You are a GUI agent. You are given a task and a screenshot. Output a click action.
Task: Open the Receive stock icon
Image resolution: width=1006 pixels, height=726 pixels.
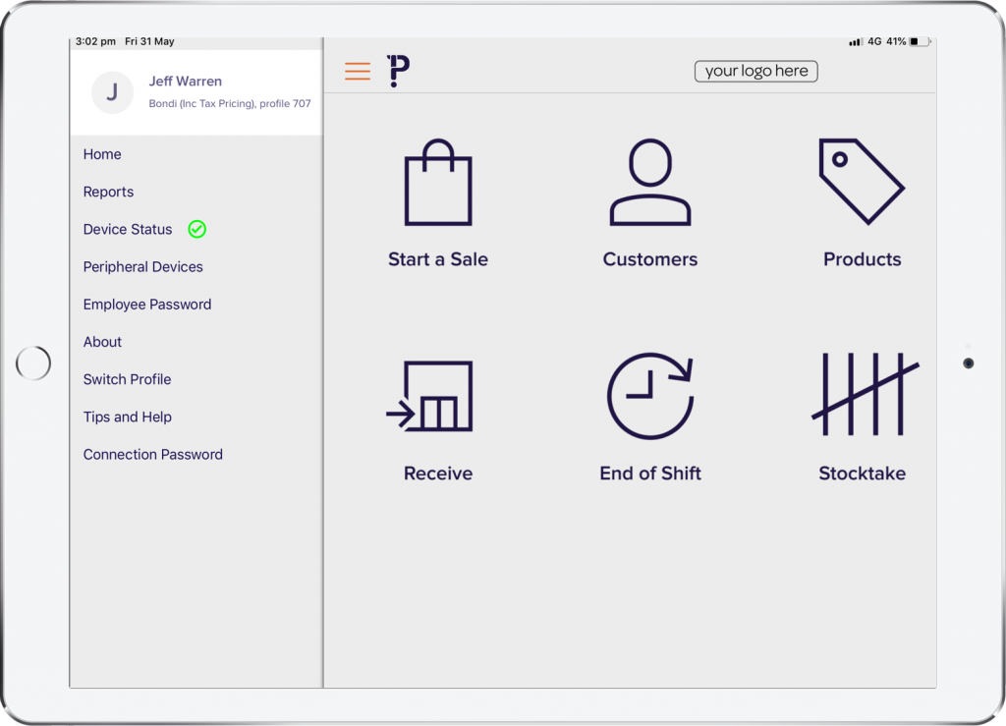tap(429, 396)
